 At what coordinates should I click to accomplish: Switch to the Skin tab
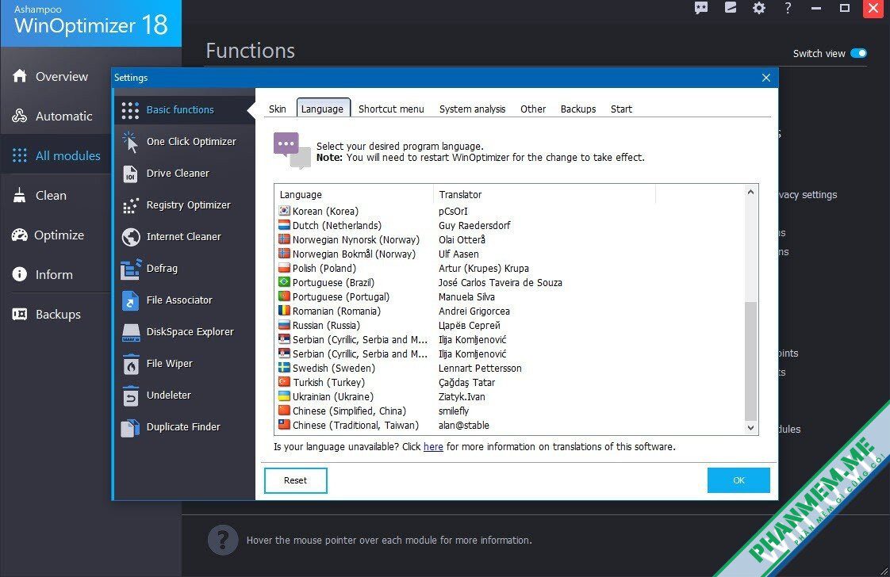click(x=278, y=109)
